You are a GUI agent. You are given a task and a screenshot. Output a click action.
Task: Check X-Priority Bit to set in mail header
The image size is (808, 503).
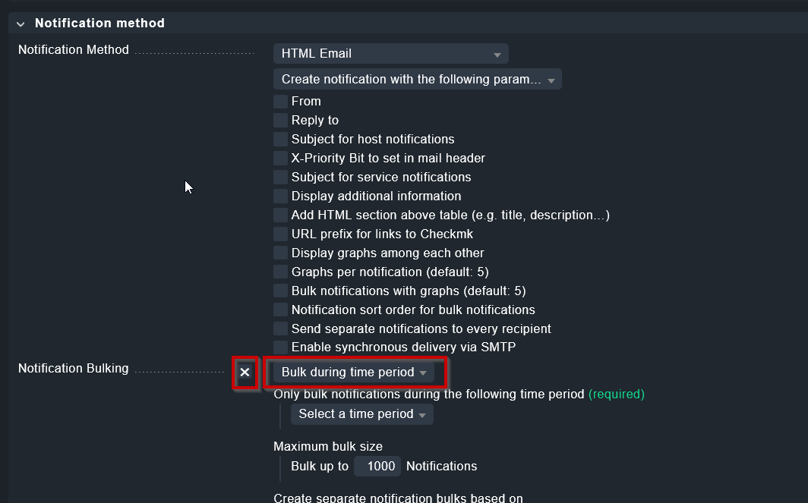[x=281, y=158]
